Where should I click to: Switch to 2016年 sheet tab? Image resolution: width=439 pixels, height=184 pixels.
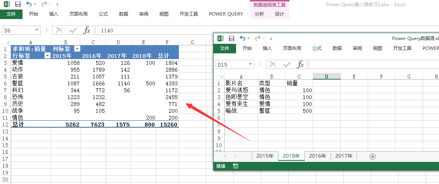coord(317,156)
